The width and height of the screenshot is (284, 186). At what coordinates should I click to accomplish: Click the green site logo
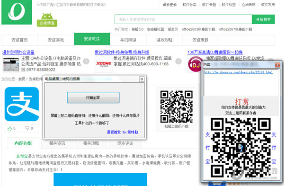(x=17, y=12)
